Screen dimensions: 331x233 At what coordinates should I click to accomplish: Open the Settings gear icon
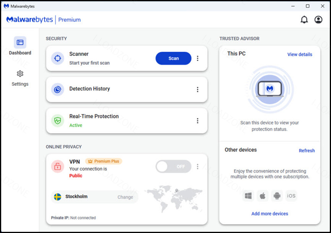[20, 74]
